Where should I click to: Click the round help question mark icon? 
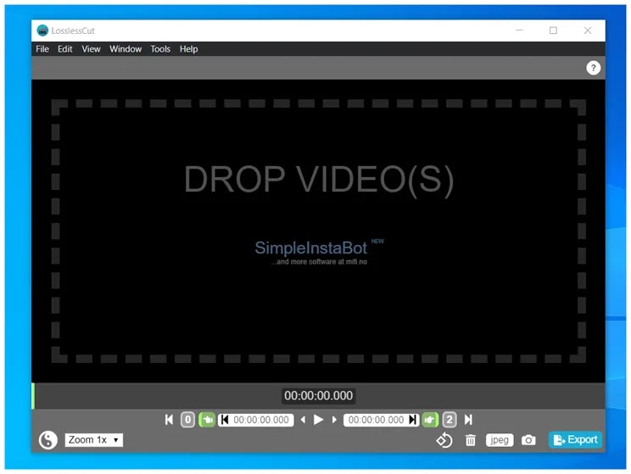(x=593, y=68)
